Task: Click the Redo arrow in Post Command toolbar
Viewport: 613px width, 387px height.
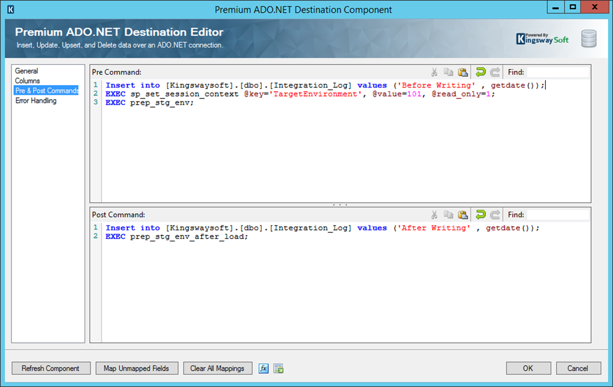Action: (497, 215)
